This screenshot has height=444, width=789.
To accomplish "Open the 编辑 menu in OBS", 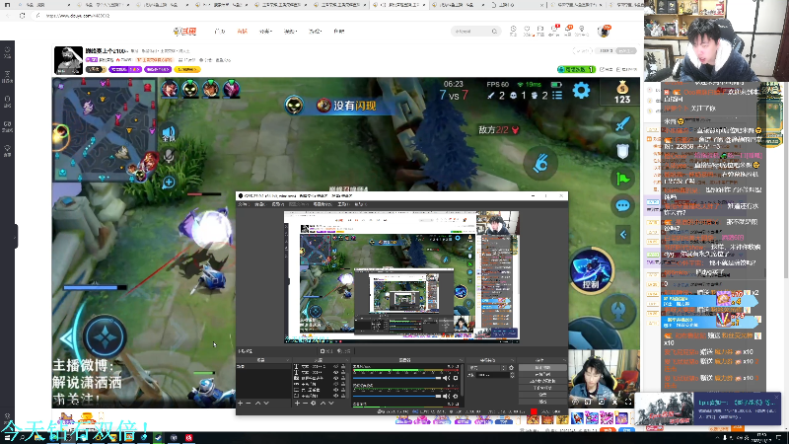I will click(260, 204).
